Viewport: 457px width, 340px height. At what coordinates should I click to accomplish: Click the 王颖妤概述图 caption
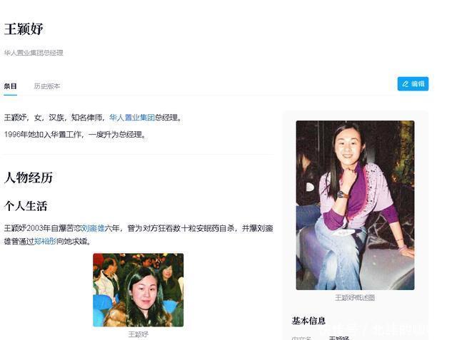tap(355, 298)
